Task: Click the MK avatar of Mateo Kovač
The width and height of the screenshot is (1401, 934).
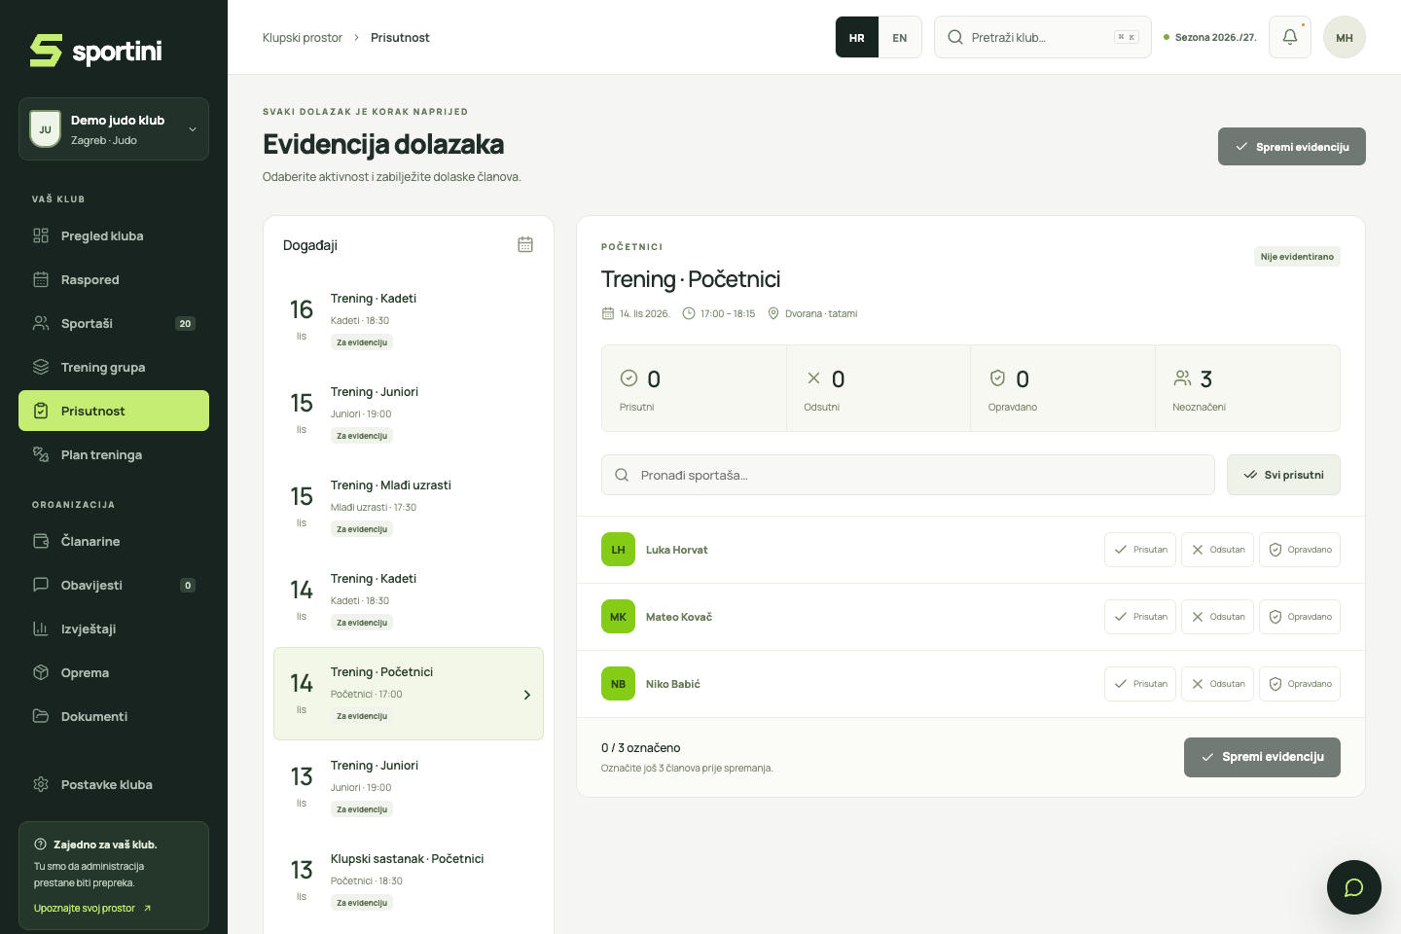Action: pyautogui.click(x=618, y=617)
